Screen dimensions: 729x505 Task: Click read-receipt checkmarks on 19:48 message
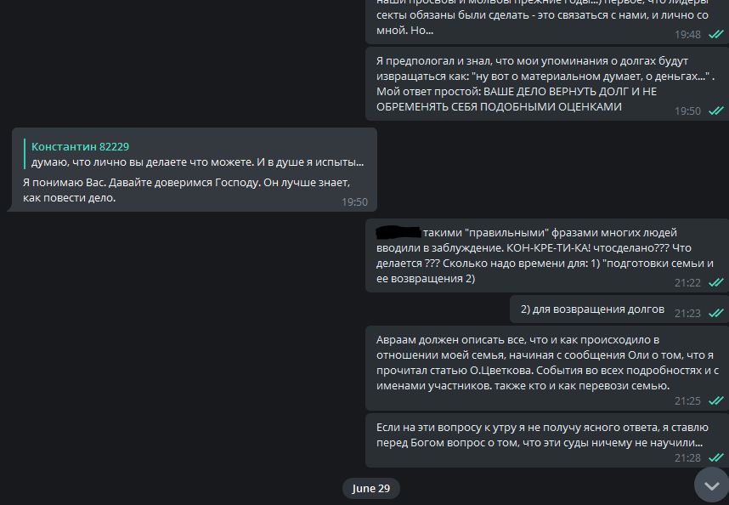pyautogui.click(x=715, y=34)
